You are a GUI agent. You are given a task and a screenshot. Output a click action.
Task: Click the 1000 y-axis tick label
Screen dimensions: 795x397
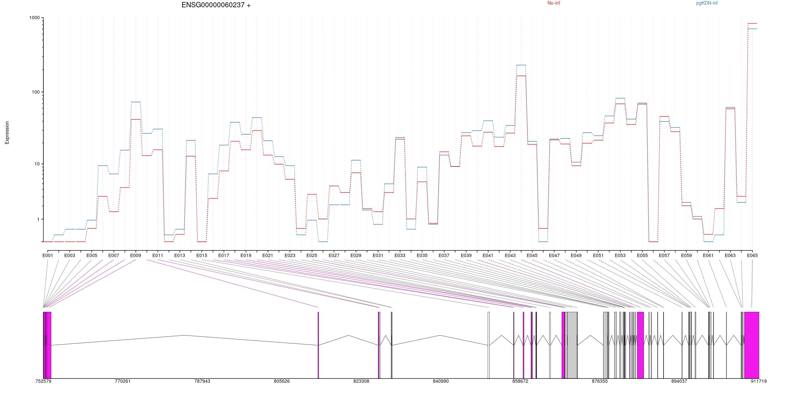(34, 18)
